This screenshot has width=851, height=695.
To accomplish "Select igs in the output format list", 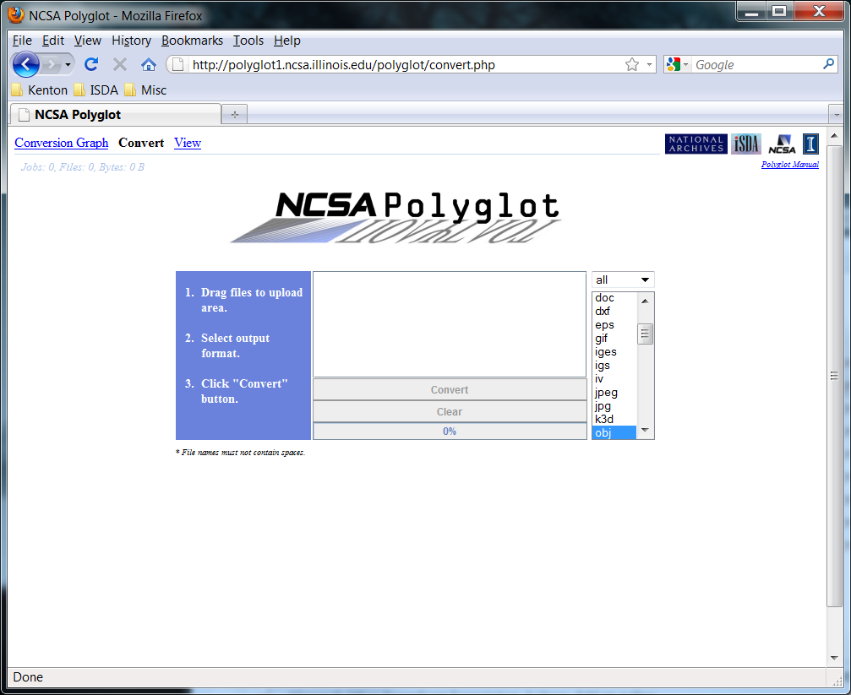I will [x=614, y=366].
